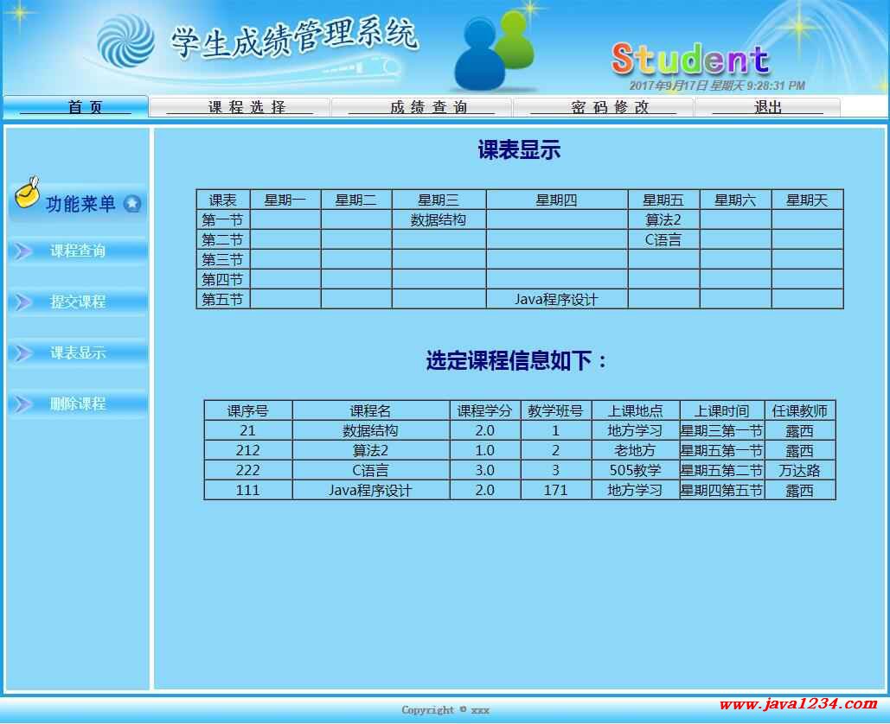Click the arrow icon beside 删除课程
Screen dimensions: 890x724
tap(23, 404)
